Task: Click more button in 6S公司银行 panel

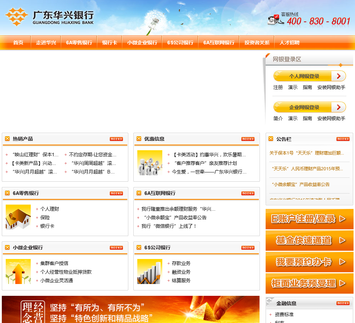Action: pos(248,248)
